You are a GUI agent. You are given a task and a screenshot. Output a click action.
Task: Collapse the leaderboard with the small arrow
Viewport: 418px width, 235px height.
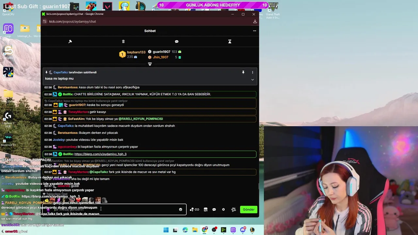(x=150, y=64)
